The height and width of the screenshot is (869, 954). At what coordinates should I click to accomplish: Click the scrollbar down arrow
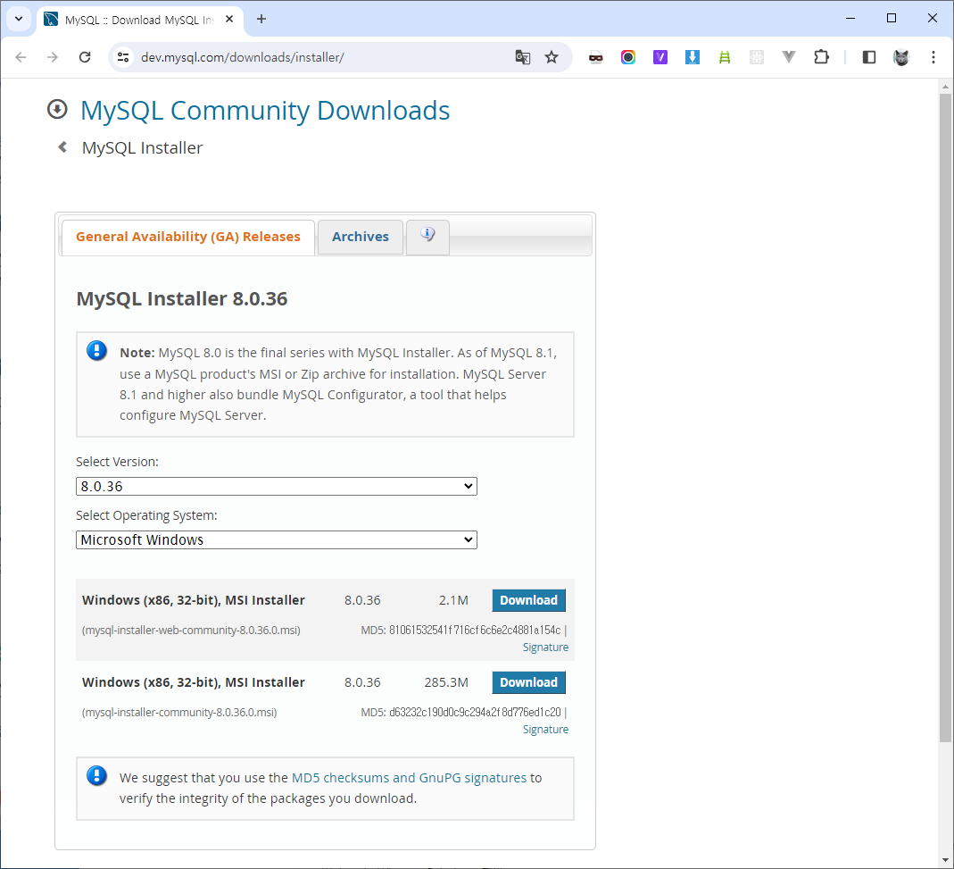945,860
